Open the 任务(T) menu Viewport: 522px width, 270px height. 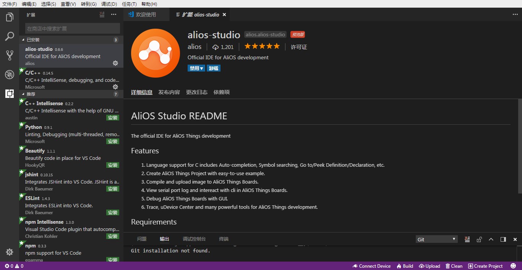point(129,4)
